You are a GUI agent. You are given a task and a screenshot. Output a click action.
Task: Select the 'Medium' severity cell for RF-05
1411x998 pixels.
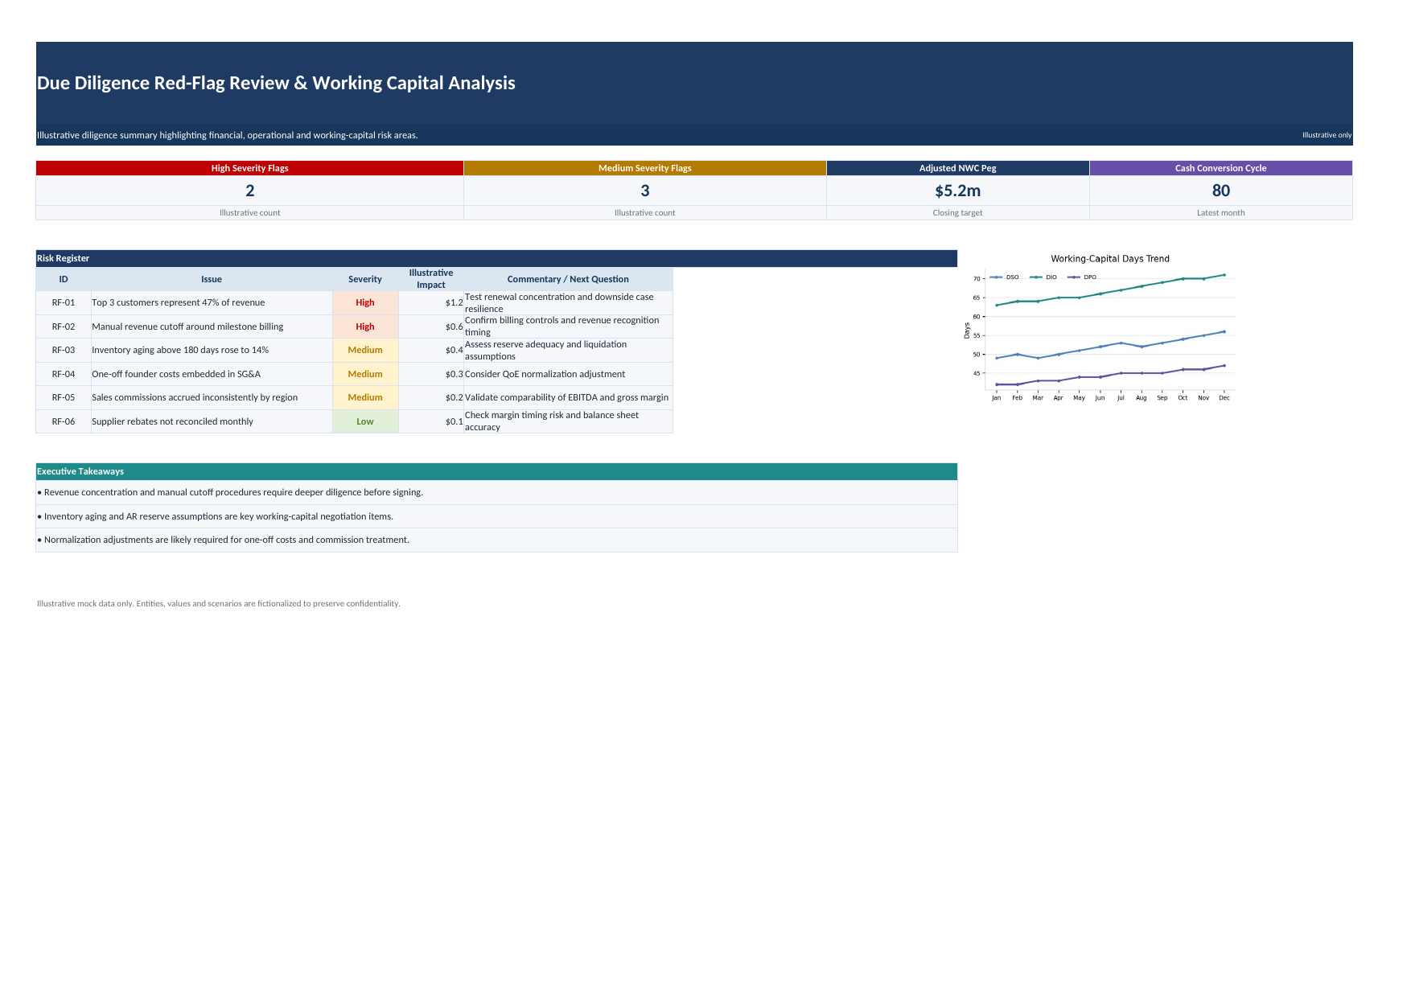365,397
